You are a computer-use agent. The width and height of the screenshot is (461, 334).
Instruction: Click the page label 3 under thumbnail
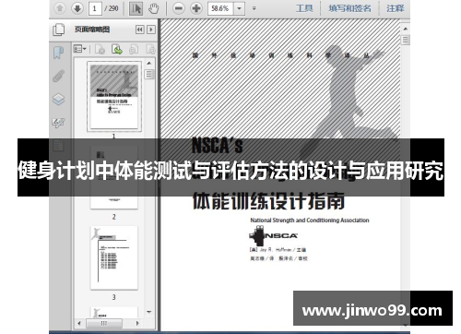(114, 297)
